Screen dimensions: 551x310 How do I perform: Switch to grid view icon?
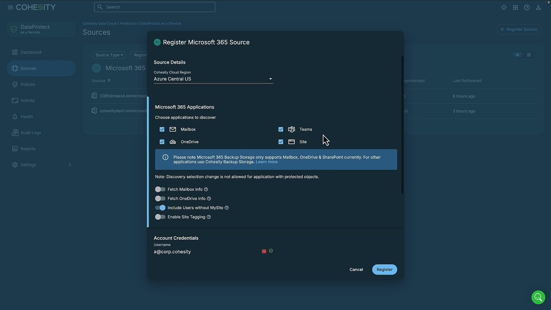click(x=529, y=55)
